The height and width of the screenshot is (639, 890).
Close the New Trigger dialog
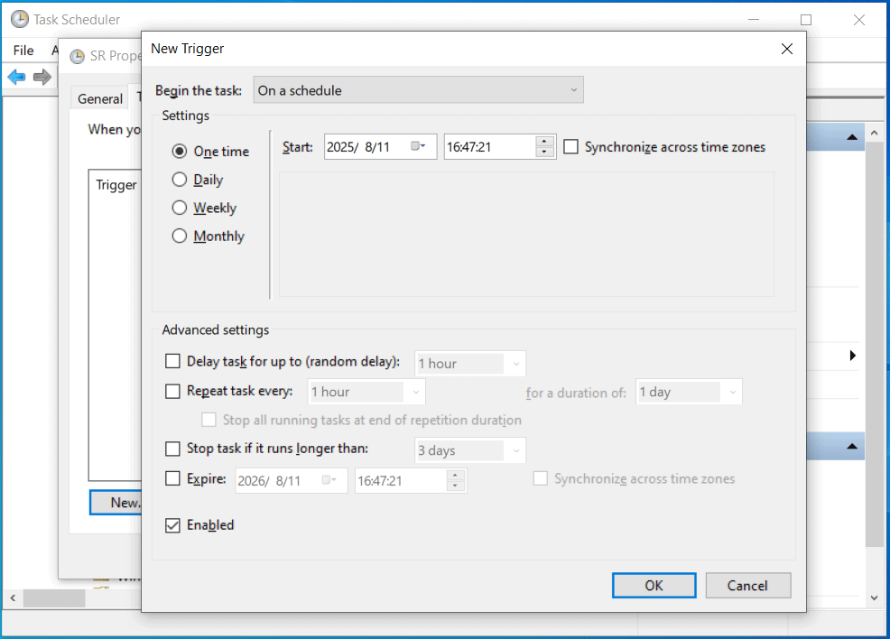pyautogui.click(x=786, y=49)
